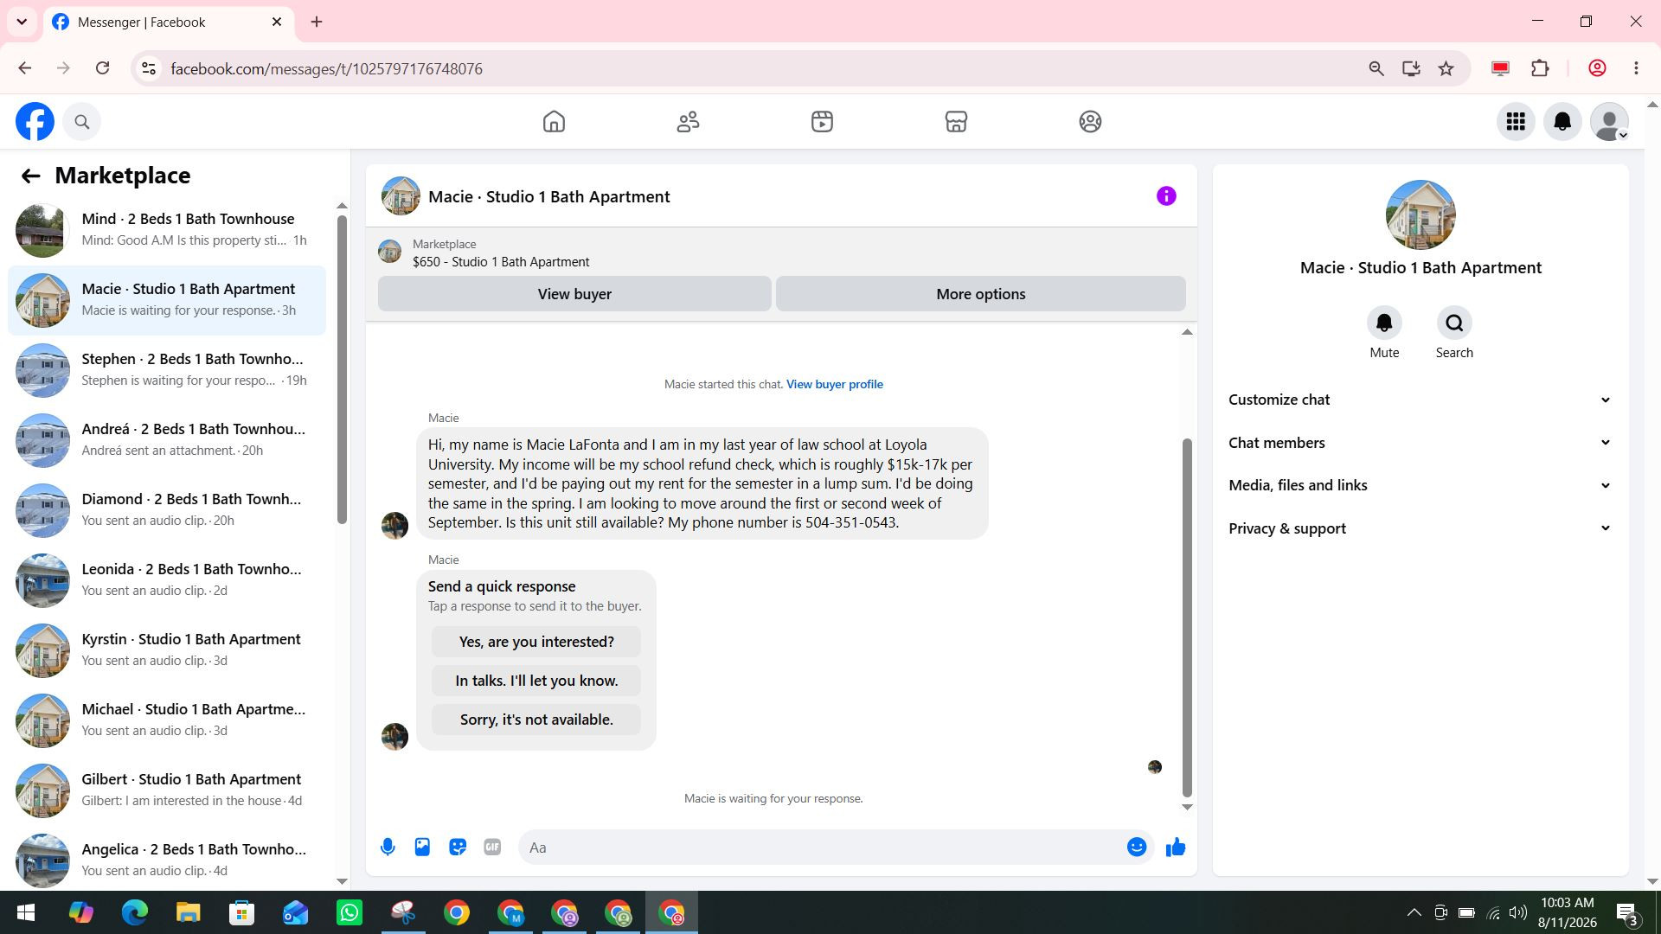Click the View buyer button

tap(574, 294)
